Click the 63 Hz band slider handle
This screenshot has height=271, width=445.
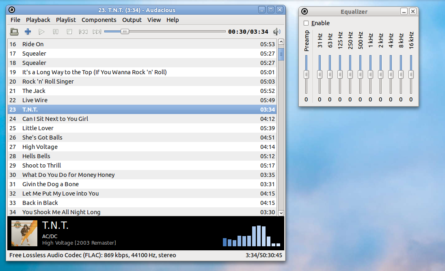coord(330,75)
